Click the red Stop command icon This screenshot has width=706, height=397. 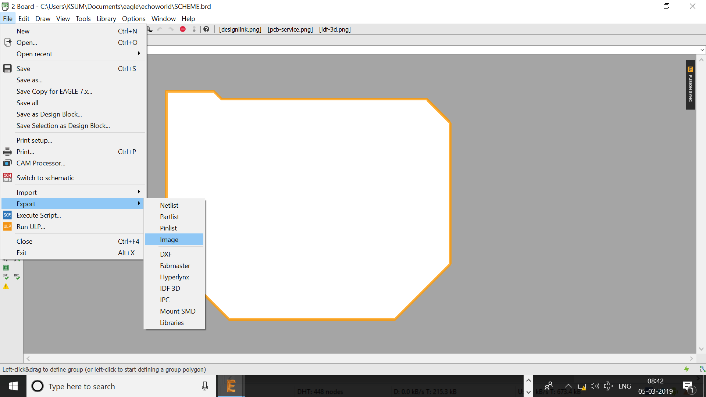click(x=183, y=29)
